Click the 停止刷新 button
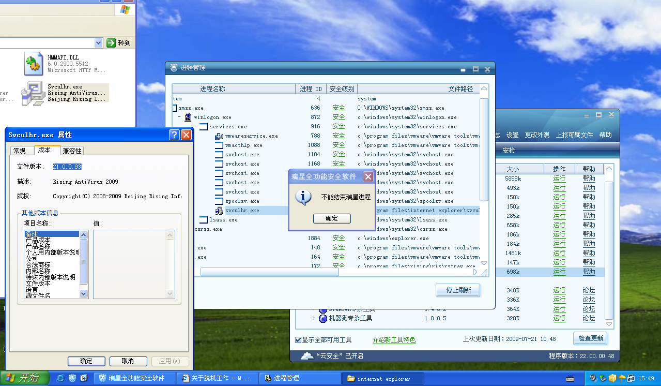Screen dimensions: 661x386 point(458,290)
